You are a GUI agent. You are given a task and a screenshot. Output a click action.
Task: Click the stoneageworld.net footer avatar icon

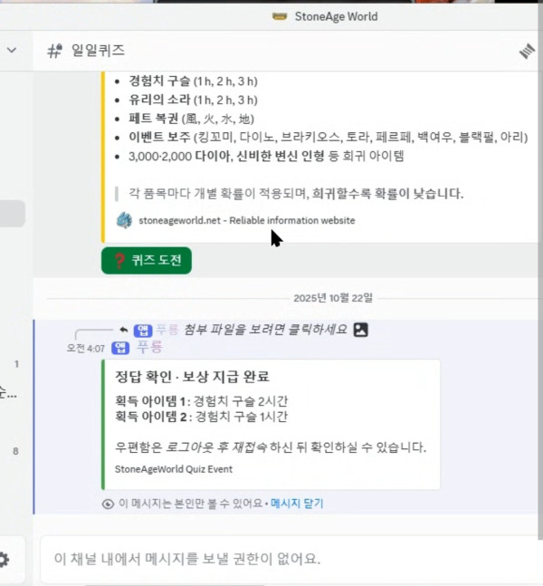click(124, 220)
